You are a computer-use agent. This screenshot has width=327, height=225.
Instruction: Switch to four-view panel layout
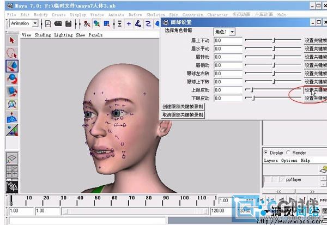(x=12, y=171)
